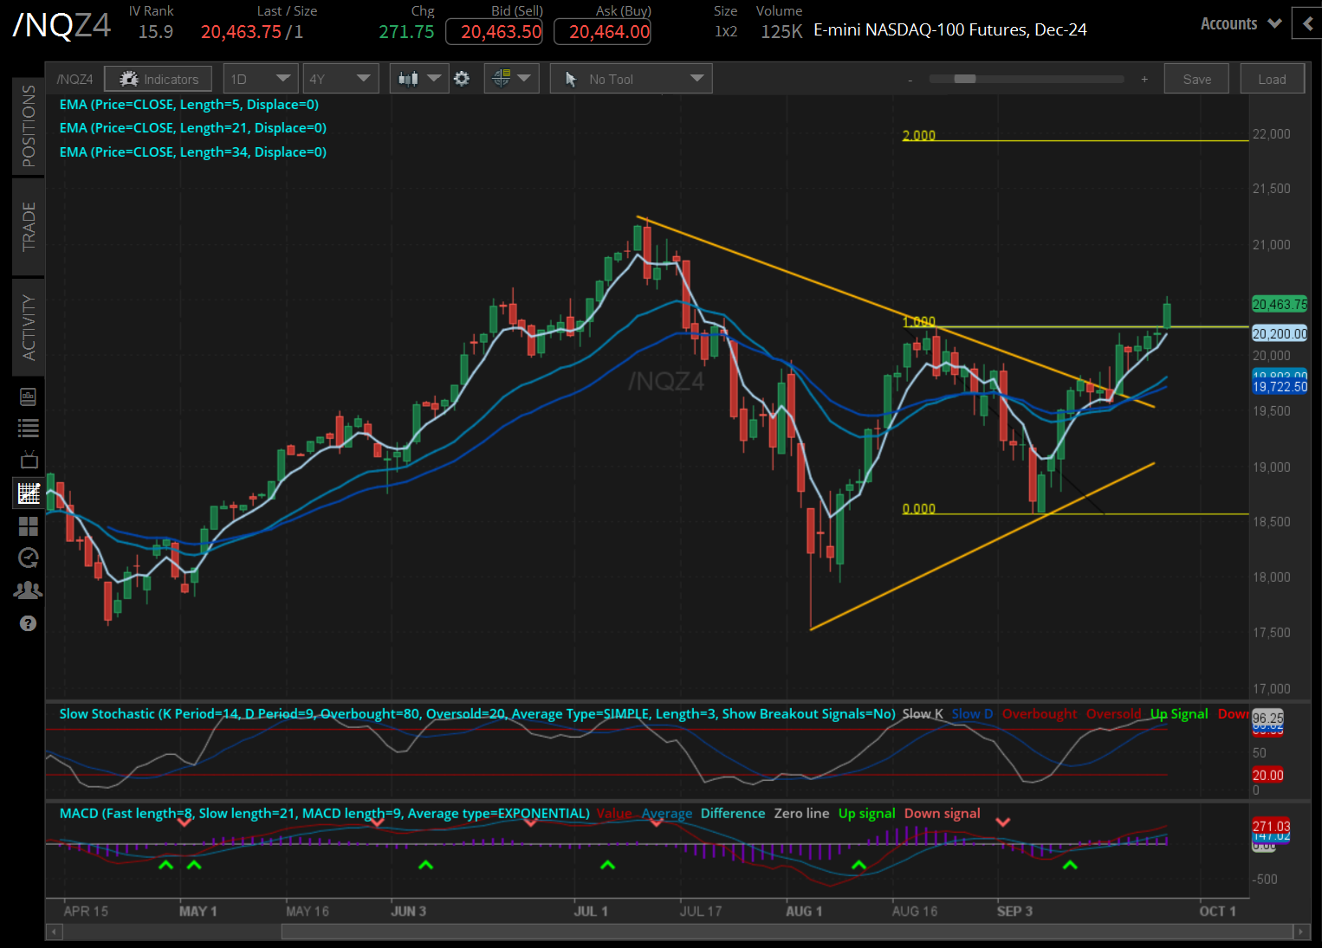The width and height of the screenshot is (1322, 948).
Task: Click the horizontal scrollbar right arrow
Action: coord(1301,932)
